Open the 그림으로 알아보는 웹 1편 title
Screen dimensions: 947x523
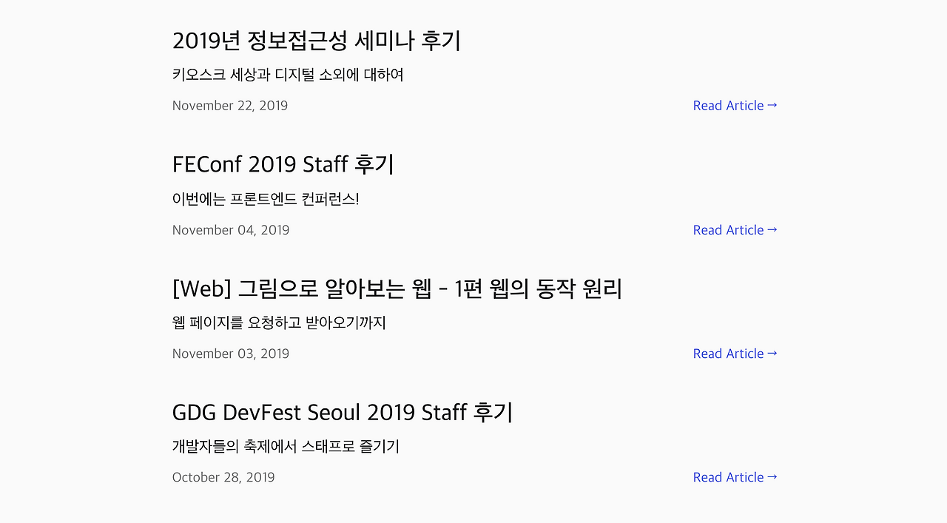point(397,289)
